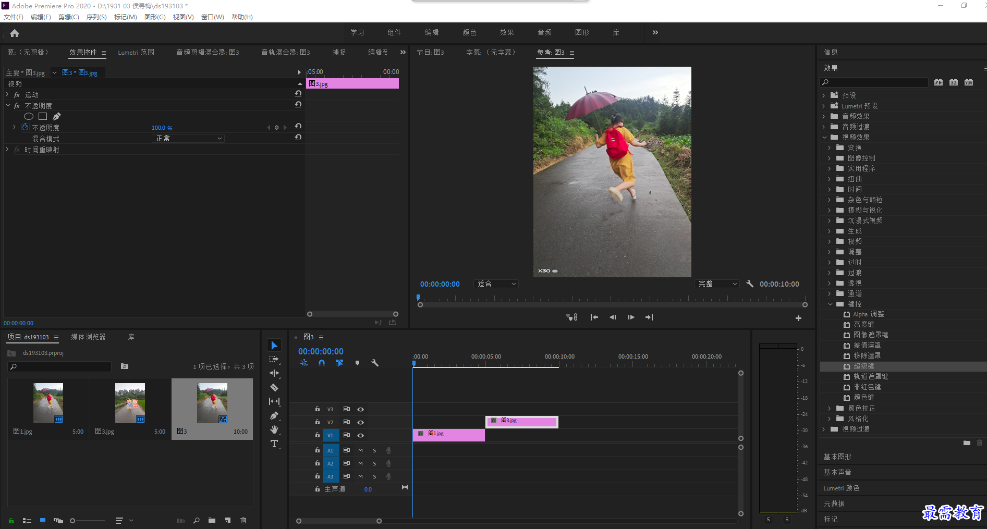Toggle V3 track output eye
Viewport: 987px width, 529px height.
(x=360, y=409)
